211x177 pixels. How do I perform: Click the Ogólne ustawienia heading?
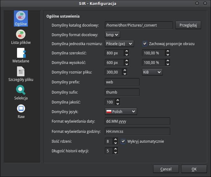63,16
